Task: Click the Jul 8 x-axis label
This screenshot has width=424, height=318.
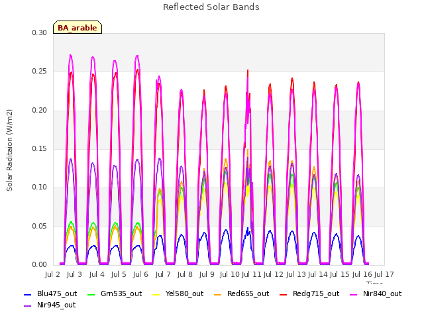Action: pyautogui.click(x=185, y=275)
